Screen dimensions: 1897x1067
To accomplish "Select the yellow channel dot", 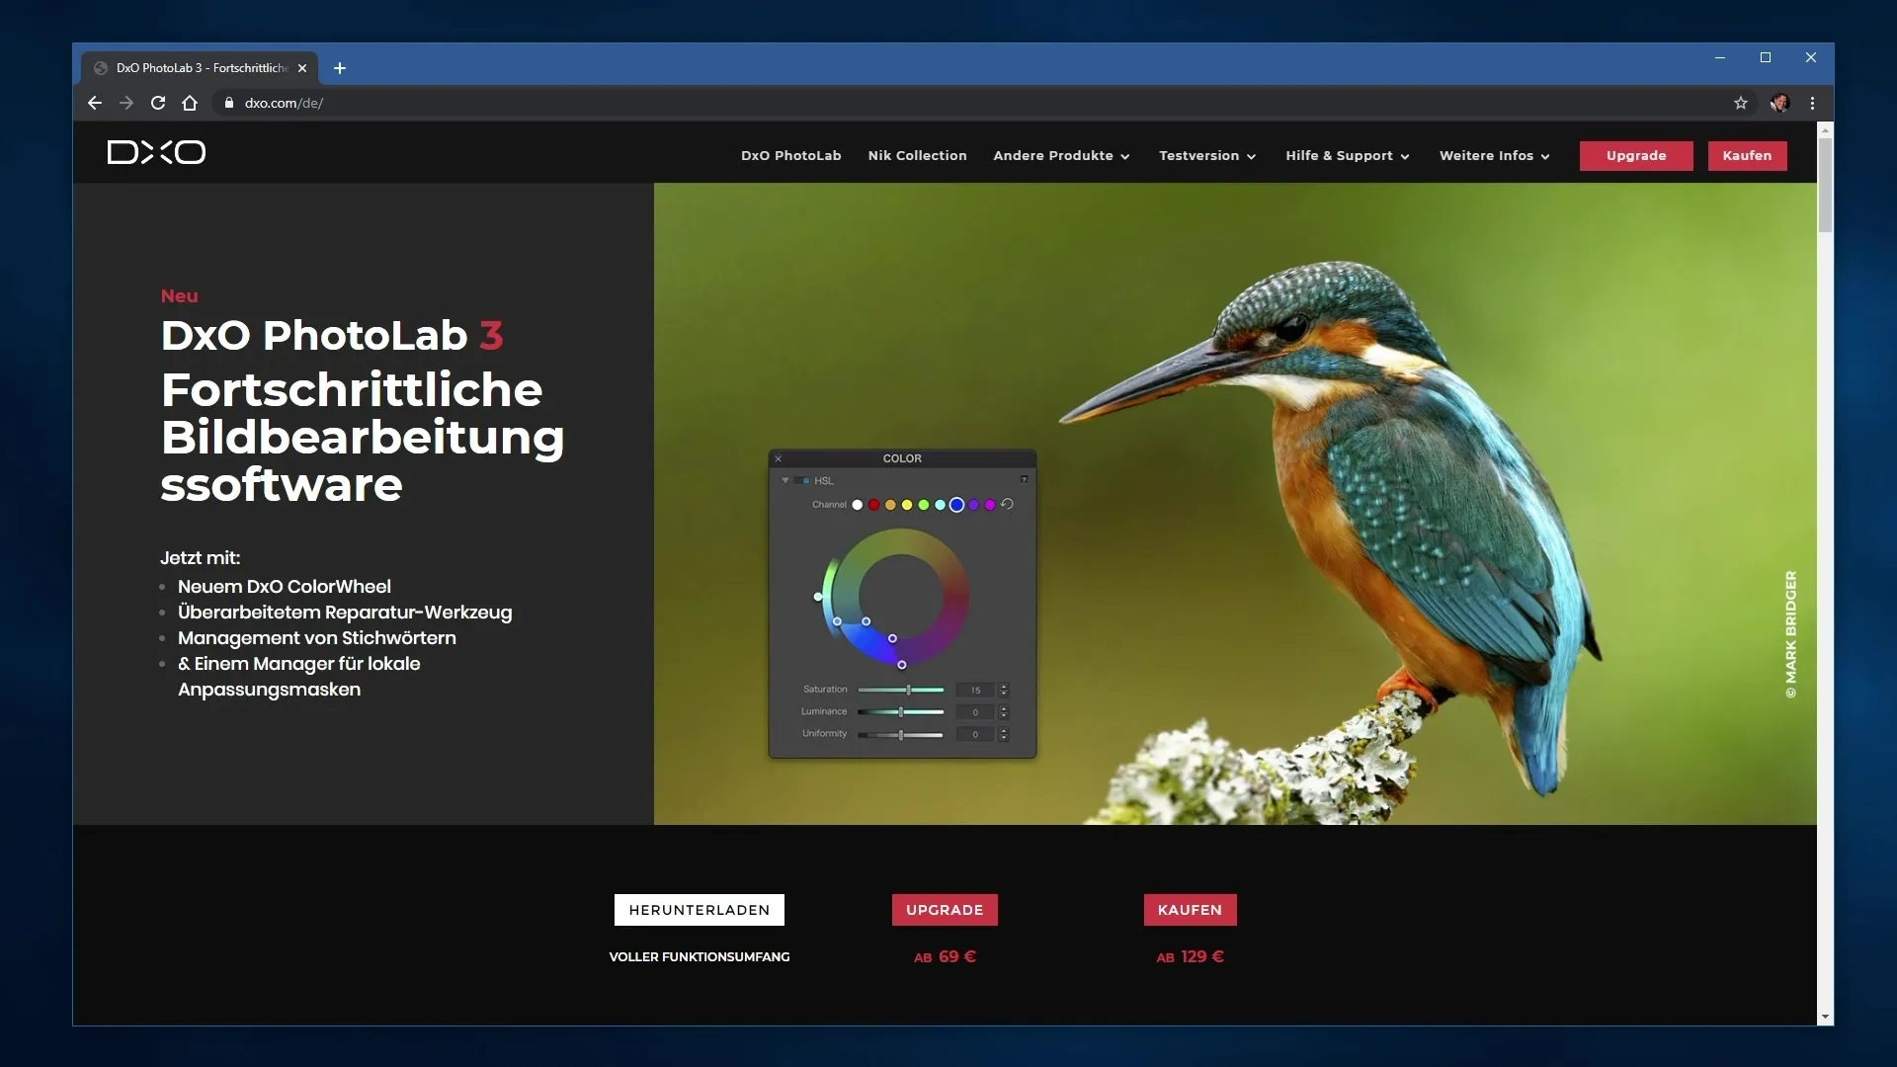I will click(x=907, y=505).
